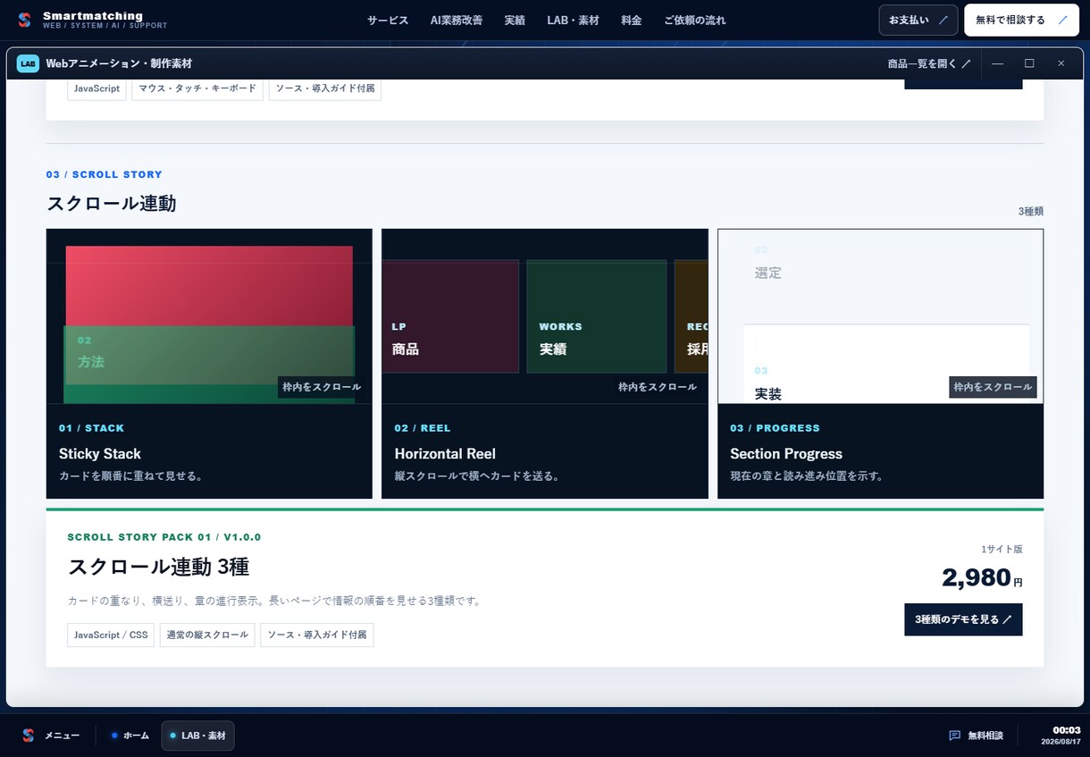Click the お支払い button
Screen dimensions: 1090x757
[x=918, y=20]
